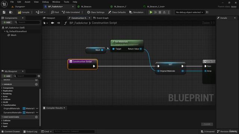Switch to the Viewport tab
The width and height of the screenshot is (239, 134).
49,18
